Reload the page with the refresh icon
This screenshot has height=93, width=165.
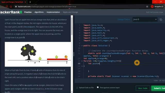[x=7, y=6]
